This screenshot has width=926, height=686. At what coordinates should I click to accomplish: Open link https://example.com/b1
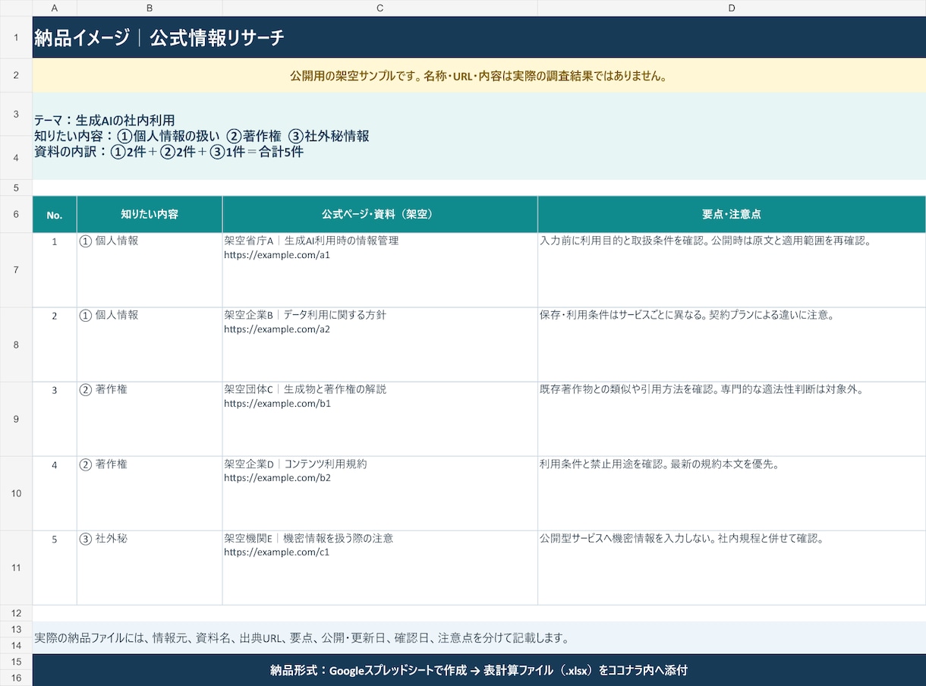coord(277,404)
